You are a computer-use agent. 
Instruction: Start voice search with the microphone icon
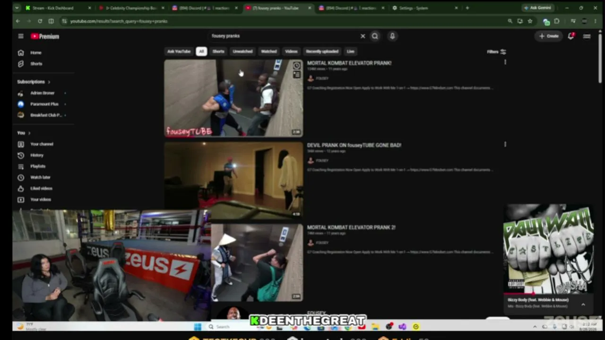pos(392,36)
